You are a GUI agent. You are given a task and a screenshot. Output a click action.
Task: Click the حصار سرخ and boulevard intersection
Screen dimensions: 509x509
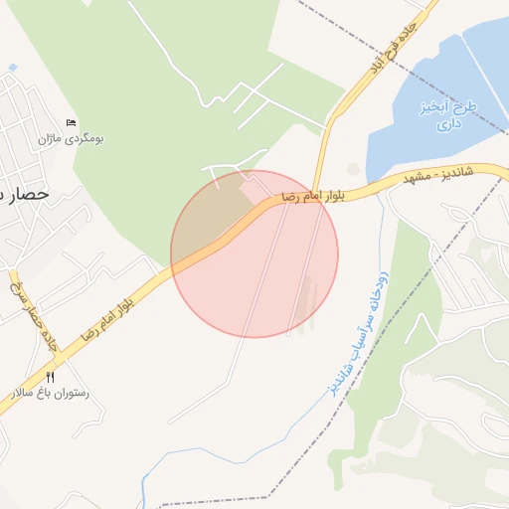59,360
